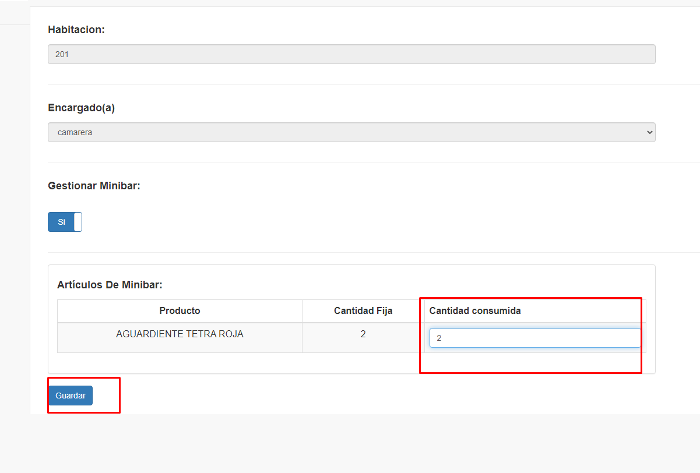700x473 pixels.
Task: Open the Encargado(a) dropdown
Action: [x=351, y=132]
